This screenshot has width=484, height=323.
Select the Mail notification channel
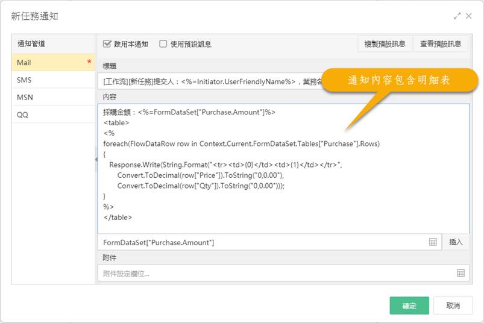(53, 62)
